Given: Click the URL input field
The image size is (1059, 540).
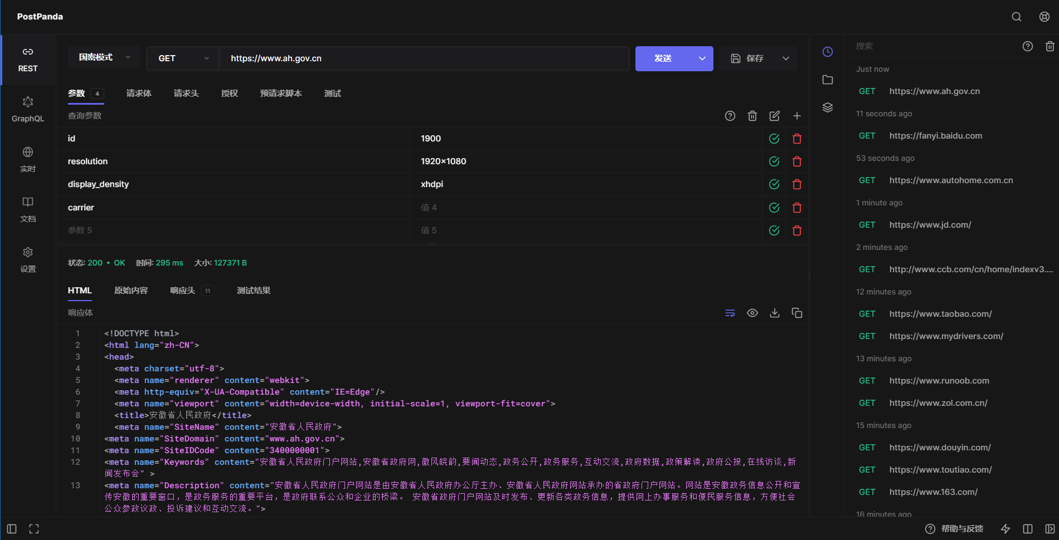Looking at the screenshot, I should tap(424, 58).
